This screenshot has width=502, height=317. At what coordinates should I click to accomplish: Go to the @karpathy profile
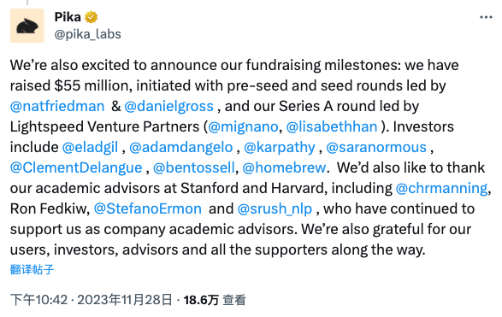(x=280, y=147)
